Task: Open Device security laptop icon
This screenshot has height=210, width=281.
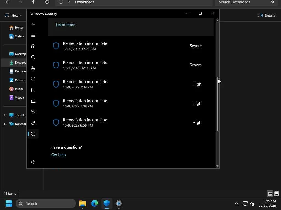Action: pos(33,101)
